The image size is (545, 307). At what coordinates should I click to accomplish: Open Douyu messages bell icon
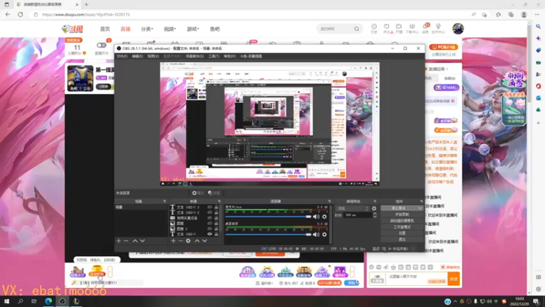tap(425, 29)
